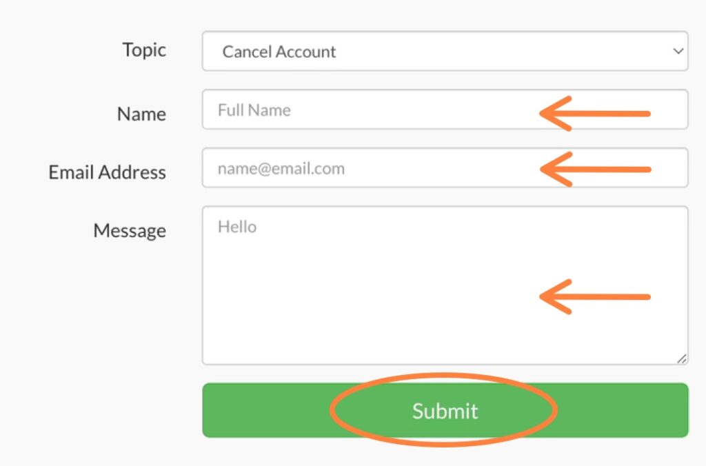
Task: Click the "name@email.com" placeholder text
Action: [281, 169]
